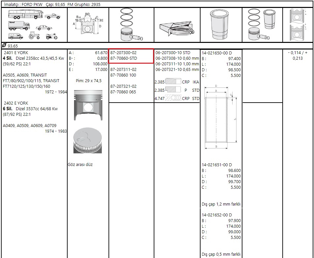Image resolution: width=314 pixels, height=258 pixels.
Task: Select liner number 14-021652-00 D
Action: click(x=217, y=215)
